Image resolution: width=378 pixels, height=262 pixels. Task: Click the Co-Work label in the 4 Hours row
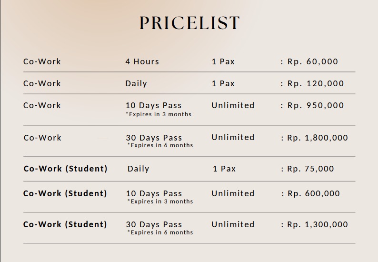point(42,61)
